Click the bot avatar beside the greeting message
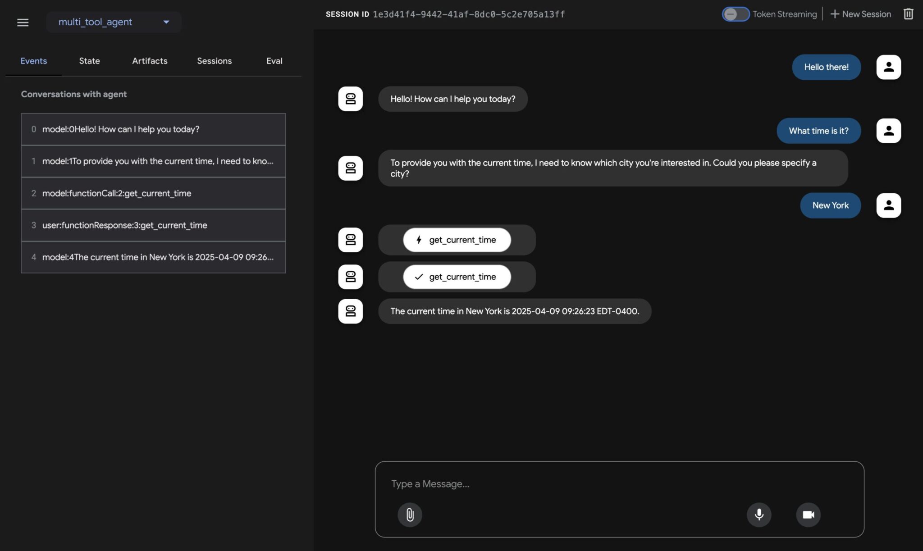This screenshot has width=923, height=551. click(x=350, y=99)
